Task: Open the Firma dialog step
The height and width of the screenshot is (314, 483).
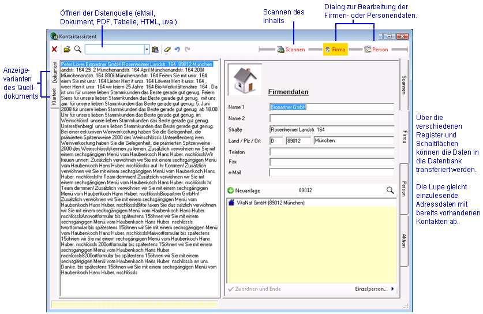Action: click(x=335, y=49)
